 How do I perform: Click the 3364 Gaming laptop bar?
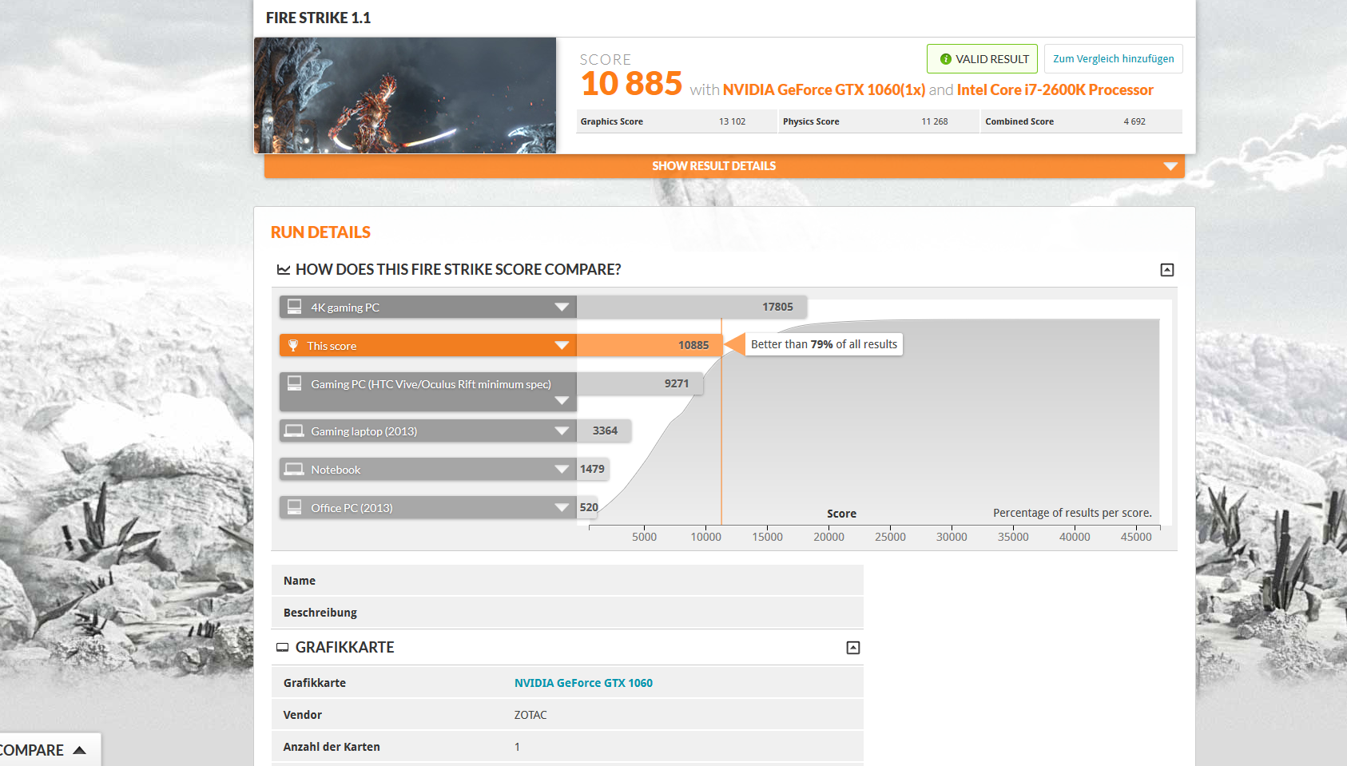[604, 431]
